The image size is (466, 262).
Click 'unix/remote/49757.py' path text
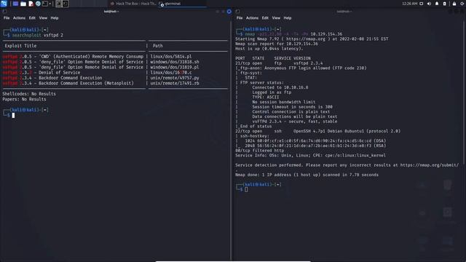pyautogui.click(x=175, y=78)
